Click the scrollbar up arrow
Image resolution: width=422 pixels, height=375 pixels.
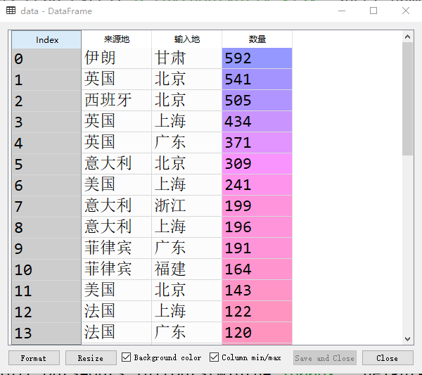[407, 37]
